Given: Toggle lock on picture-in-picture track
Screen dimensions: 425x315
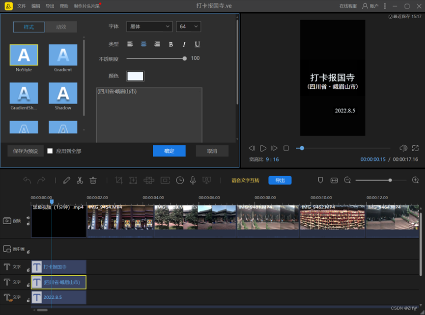Looking at the screenshot, I should click(28, 252).
